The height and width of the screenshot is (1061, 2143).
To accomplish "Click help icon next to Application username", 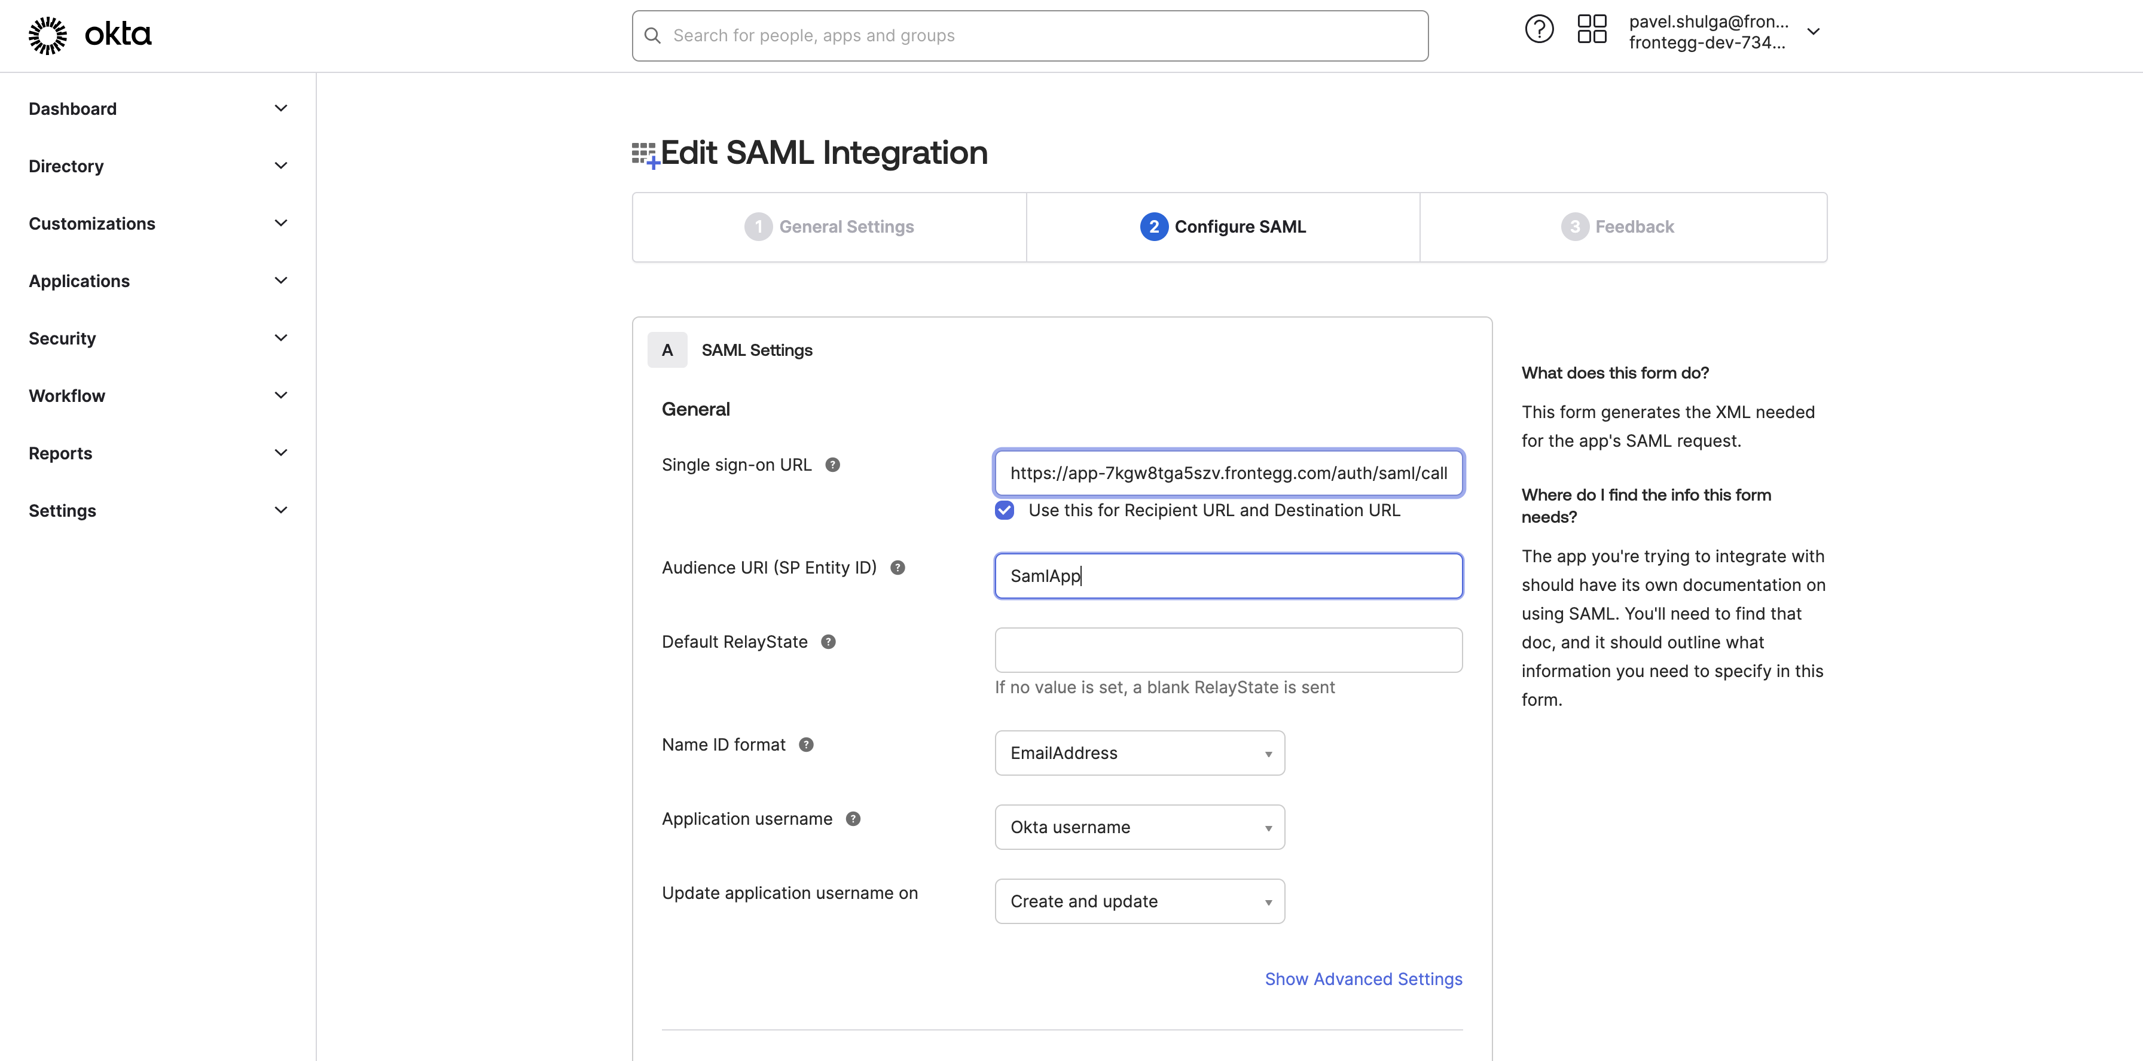I will (x=853, y=819).
